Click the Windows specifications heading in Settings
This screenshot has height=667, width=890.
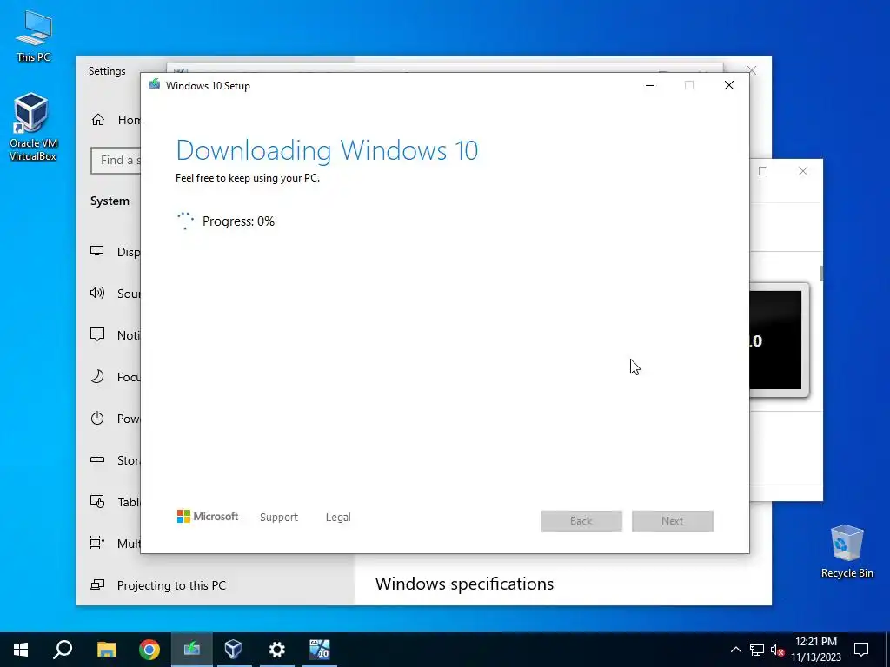point(464,584)
